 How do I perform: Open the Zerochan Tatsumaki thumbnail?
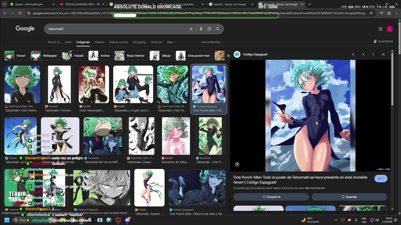click(210, 136)
